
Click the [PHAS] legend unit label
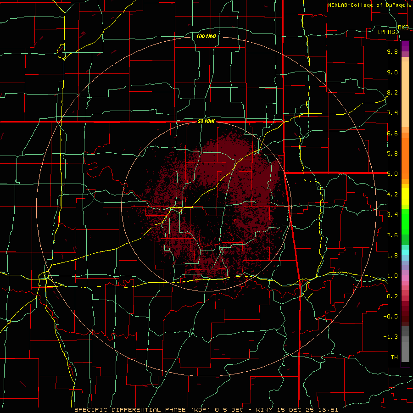pyautogui.click(x=388, y=32)
